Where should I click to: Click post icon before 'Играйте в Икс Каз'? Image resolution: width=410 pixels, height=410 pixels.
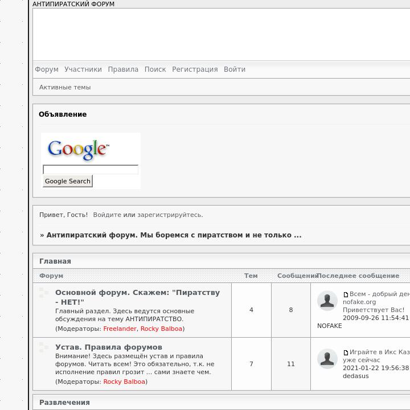click(346, 352)
